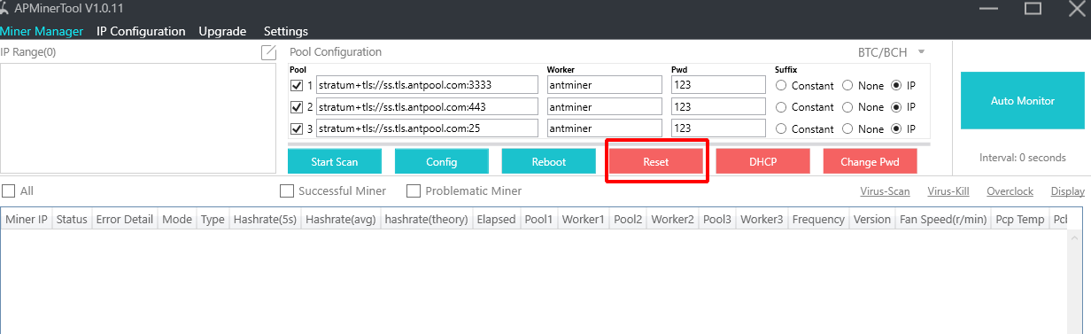Select Constant suffix for pool 1

tap(781, 85)
